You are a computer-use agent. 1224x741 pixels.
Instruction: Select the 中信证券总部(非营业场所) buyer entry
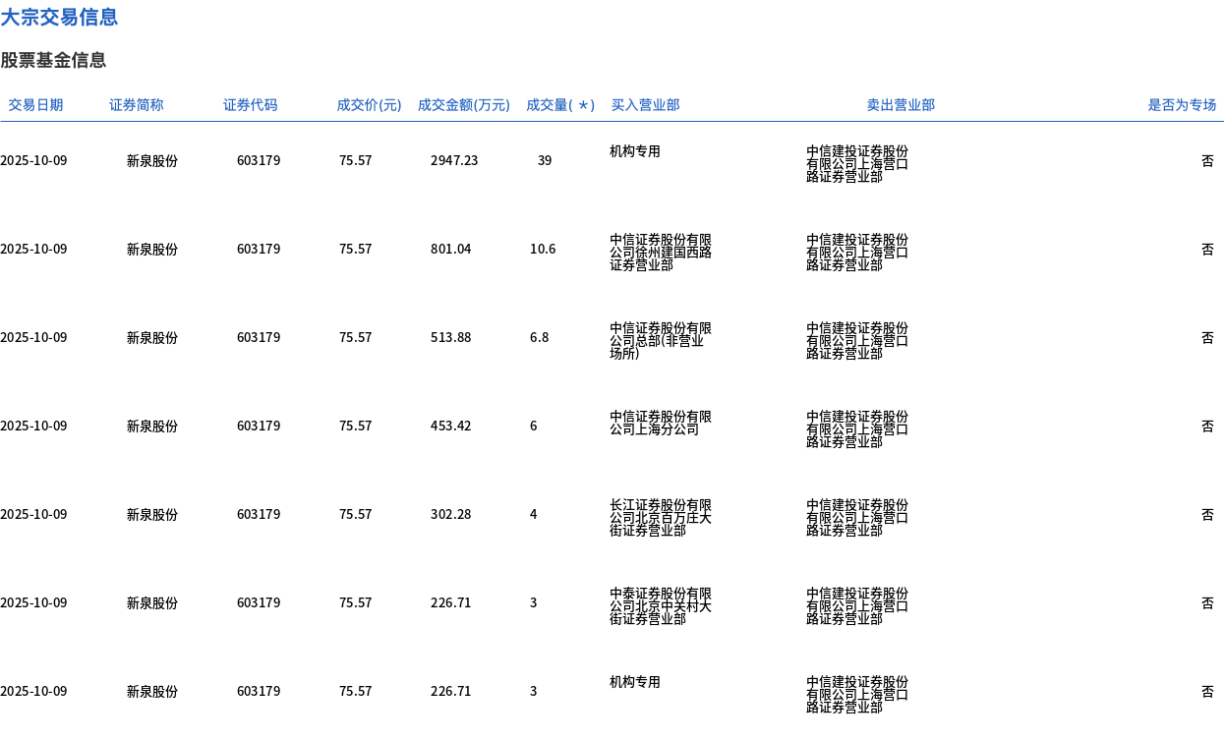tap(661, 341)
